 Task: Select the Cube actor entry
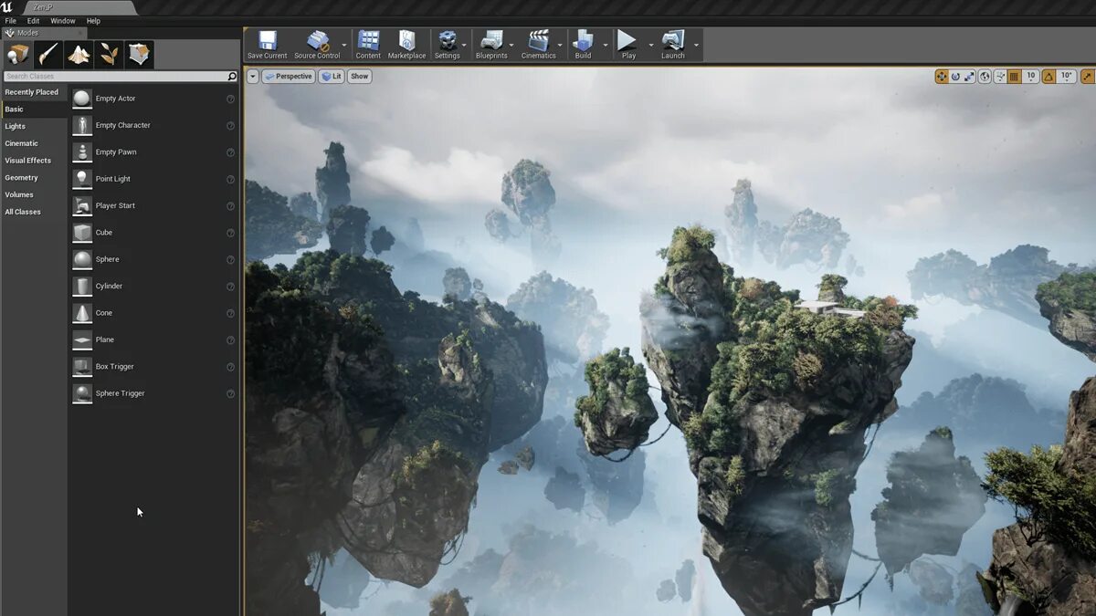(x=153, y=233)
